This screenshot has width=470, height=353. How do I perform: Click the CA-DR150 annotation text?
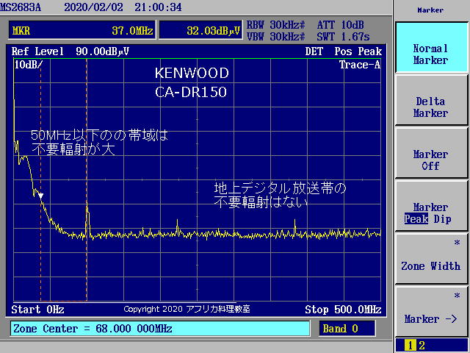191,92
